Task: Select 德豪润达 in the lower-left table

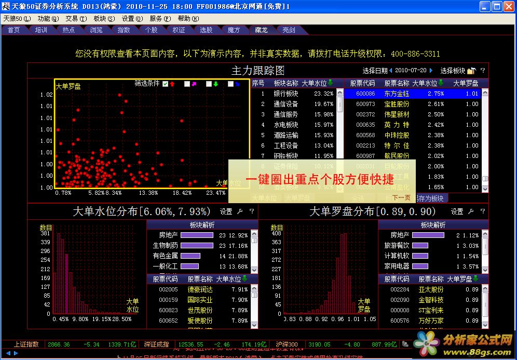Action: click(x=199, y=289)
